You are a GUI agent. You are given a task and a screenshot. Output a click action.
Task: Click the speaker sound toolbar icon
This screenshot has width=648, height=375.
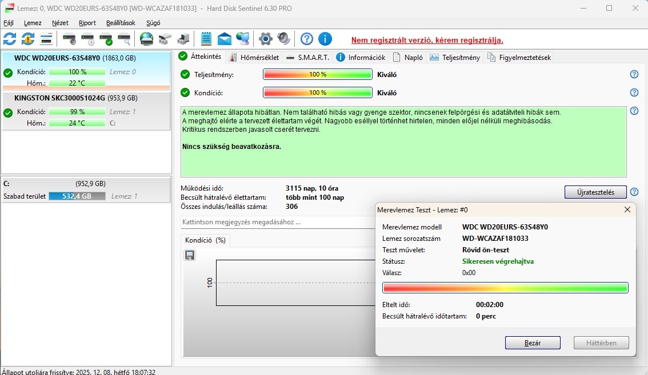click(x=283, y=39)
